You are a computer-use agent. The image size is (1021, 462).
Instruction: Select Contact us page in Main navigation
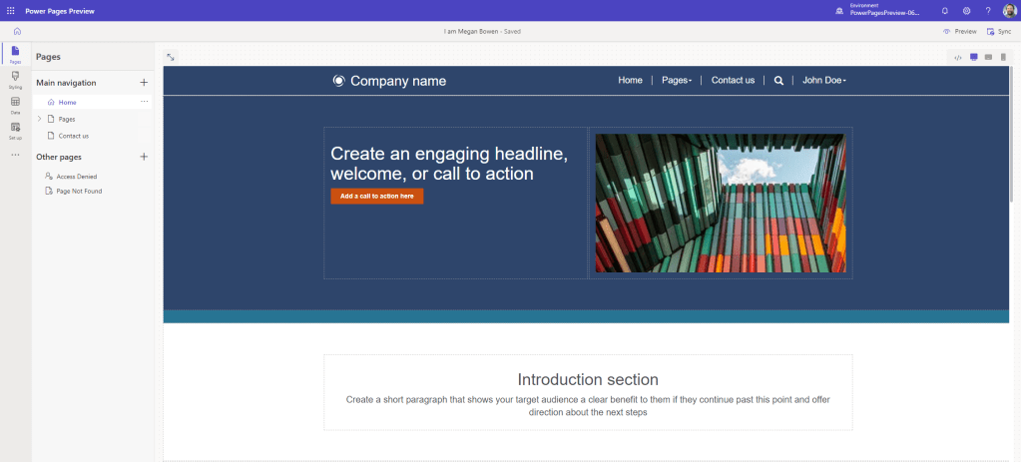73,136
